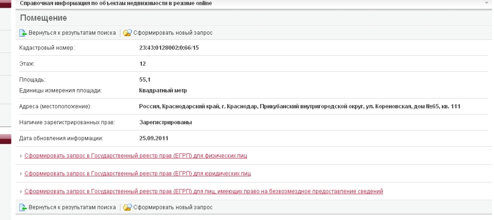This screenshot has width=494, height=220.
Task: Click the return arrow icon in bottom toolbar
Action: pyautogui.click(x=23, y=207)
